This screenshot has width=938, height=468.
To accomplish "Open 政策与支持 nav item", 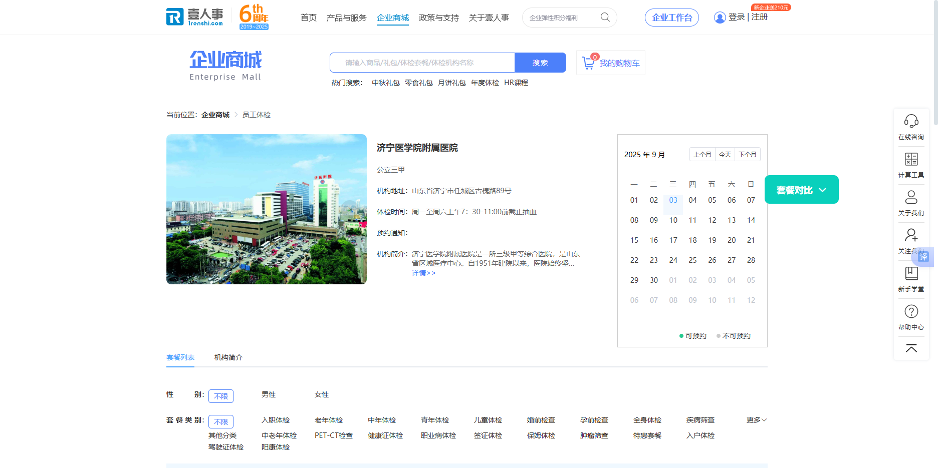I will pos(439,18).
